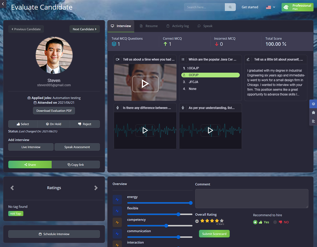Adjust the competency slider
317x247 pixels.
(x=160, y=226)
